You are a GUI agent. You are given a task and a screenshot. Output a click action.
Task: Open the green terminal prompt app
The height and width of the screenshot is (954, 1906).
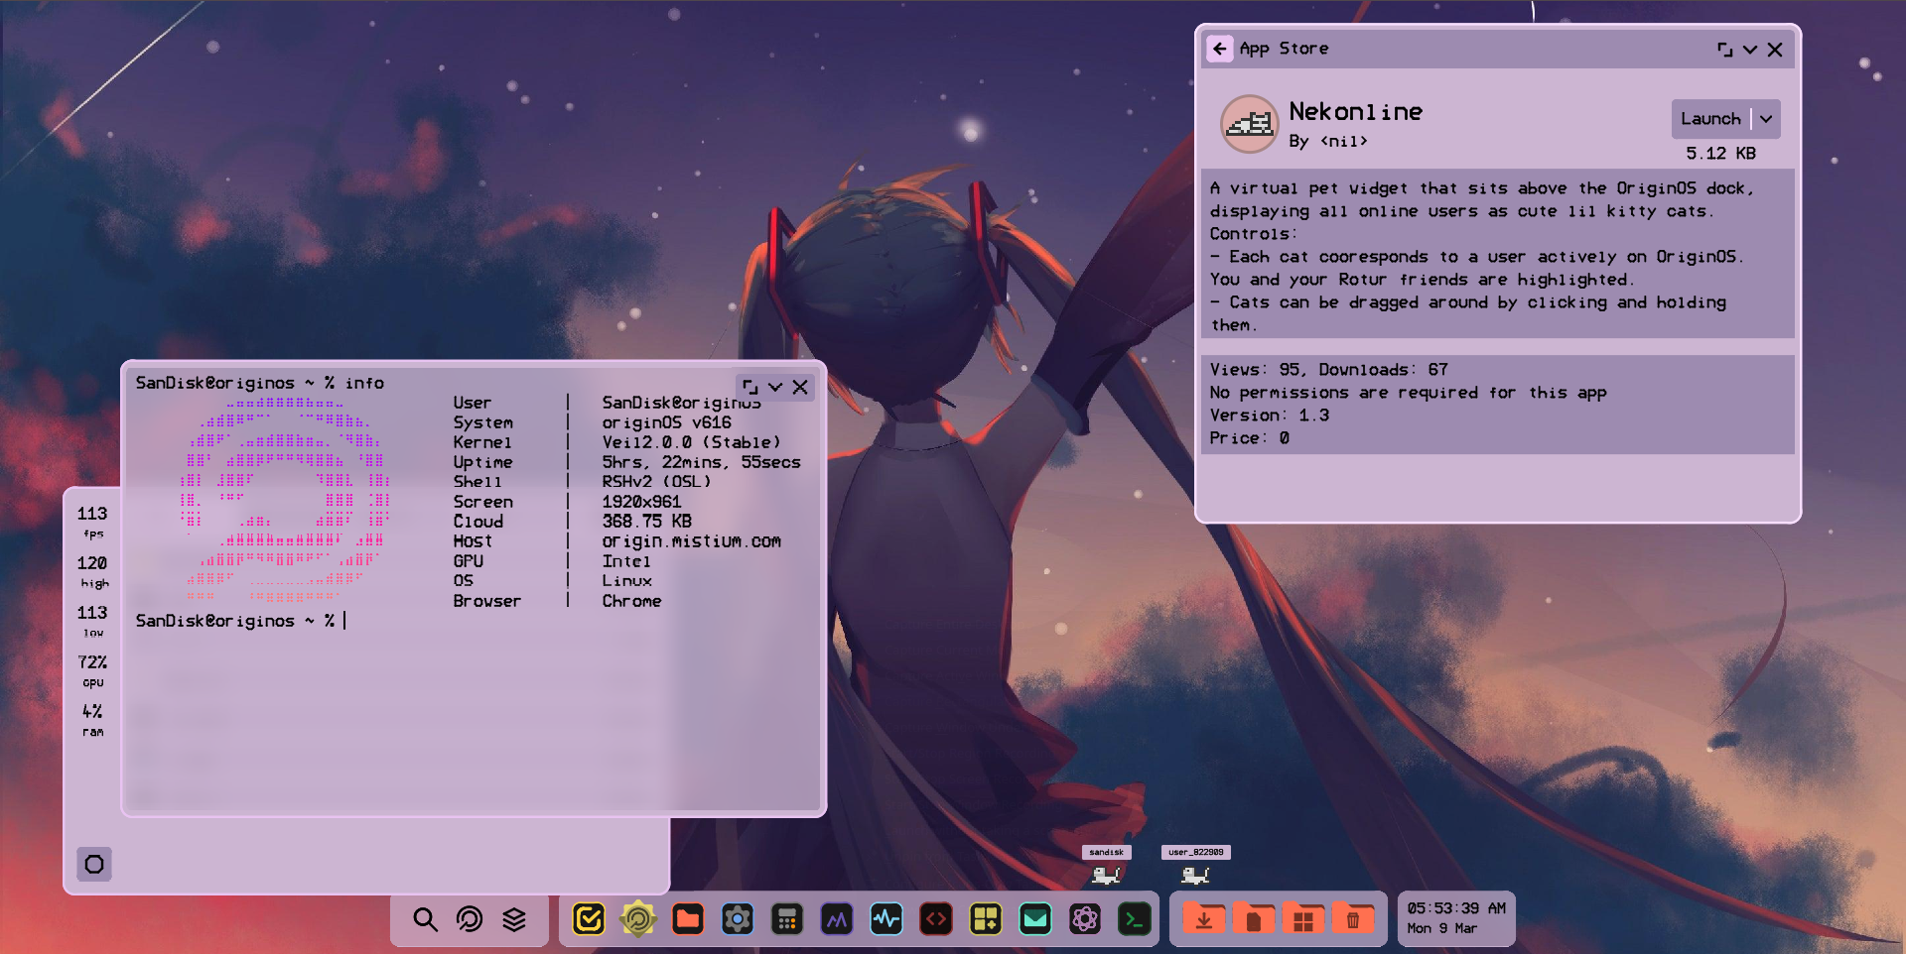pyautogui.click(x=1135, y=919)
